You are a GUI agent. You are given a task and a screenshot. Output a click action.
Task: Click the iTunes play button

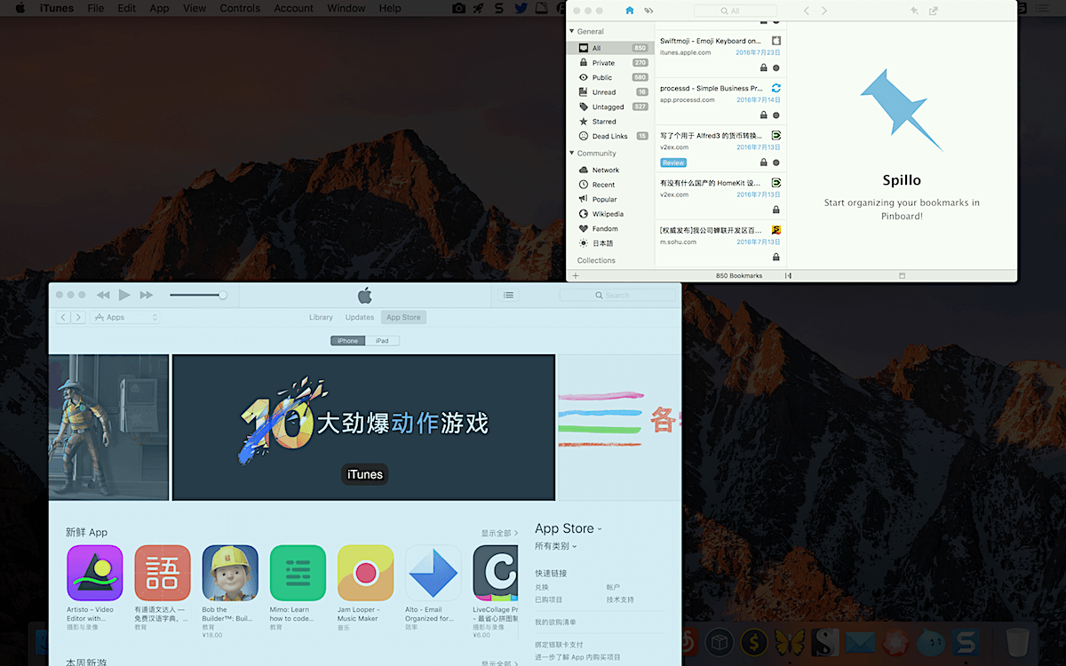[x=124, y=295]
